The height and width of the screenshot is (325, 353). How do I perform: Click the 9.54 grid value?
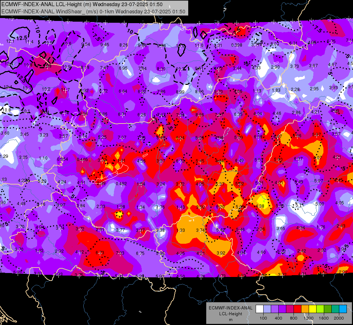85,44
